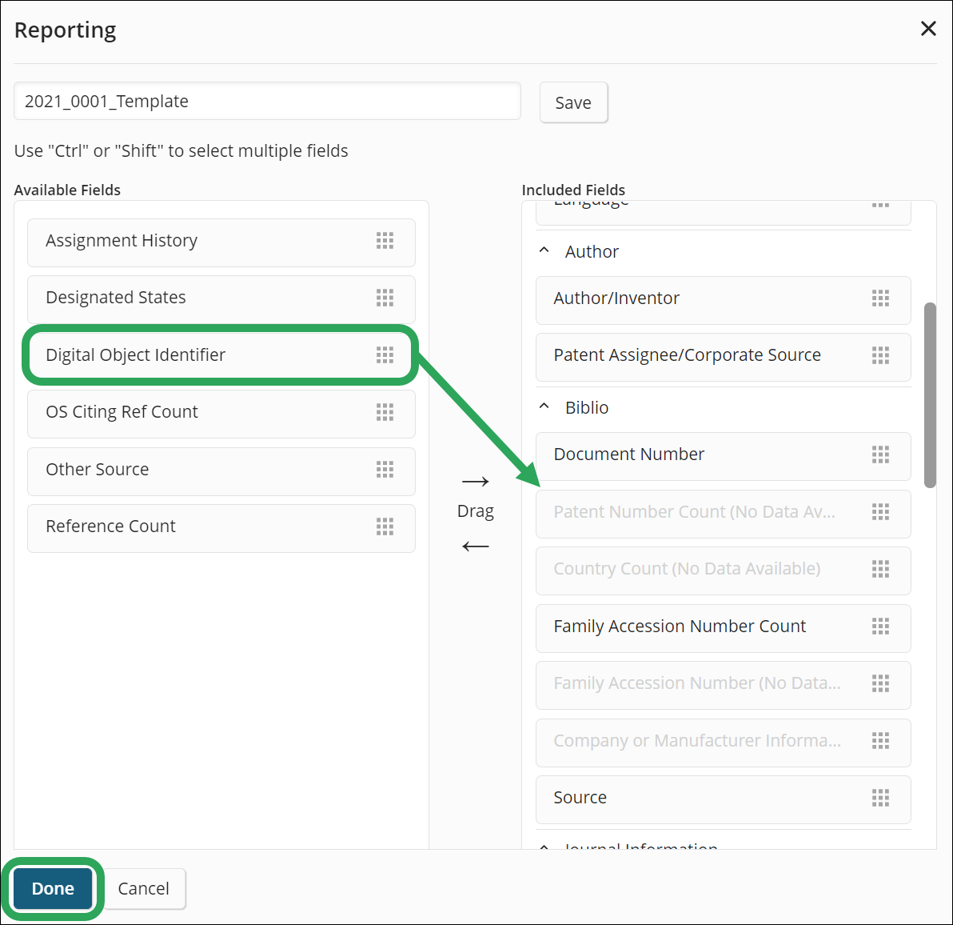
Task: Select Digital Object Identifier field
Action: (x=221, y=356)
